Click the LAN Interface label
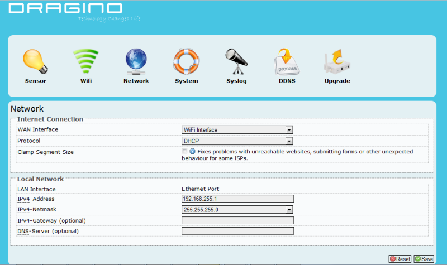The image size is (447, 265). coord(36,189)
